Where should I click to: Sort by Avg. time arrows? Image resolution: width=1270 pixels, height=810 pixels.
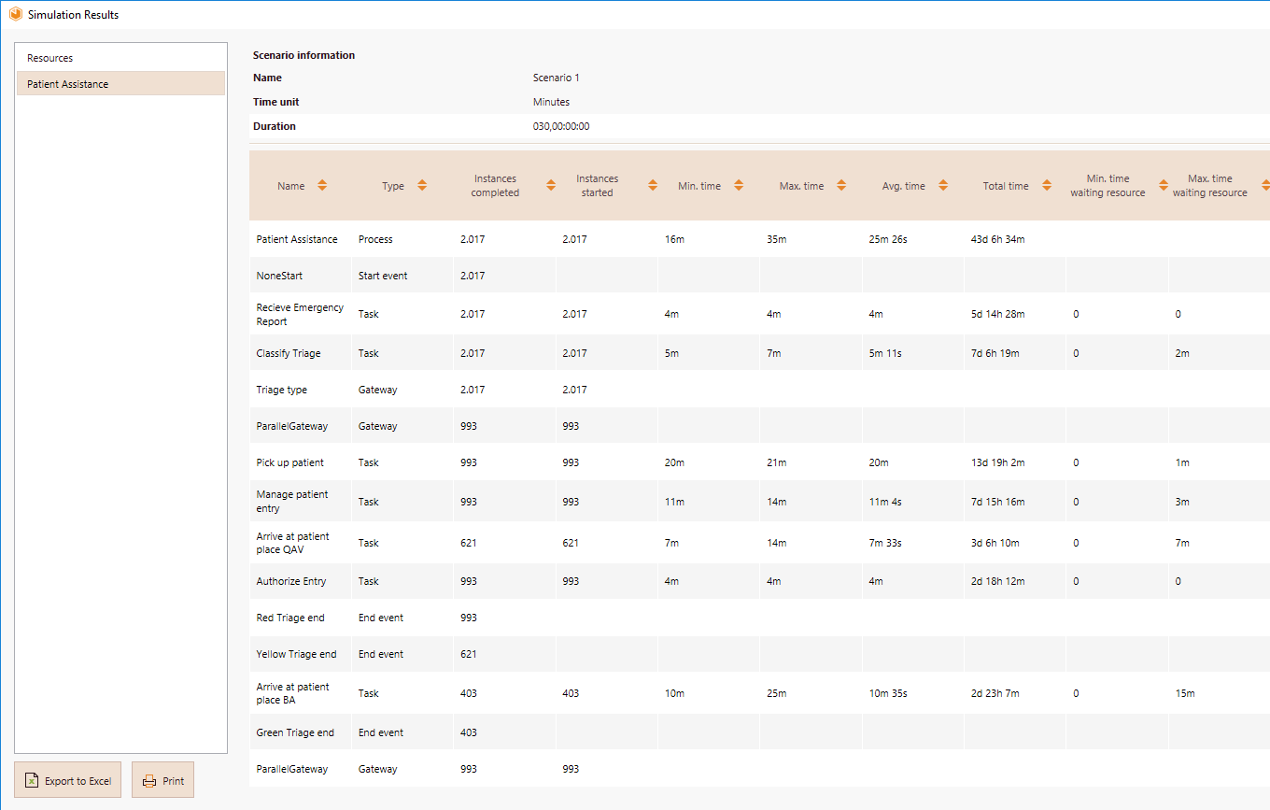[943, 185]
